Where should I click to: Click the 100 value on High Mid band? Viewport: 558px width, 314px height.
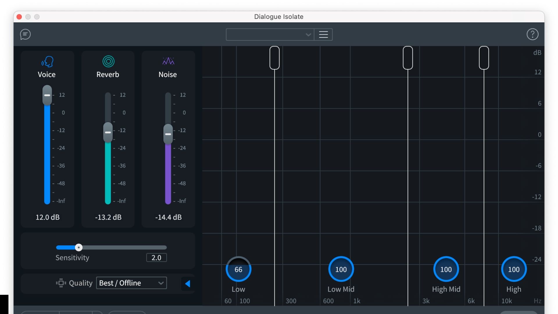446,269
